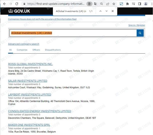The height and width of the screenshot is (135, 153).
Task: Open Advanced company search link
Action: (x=24, y=44)
